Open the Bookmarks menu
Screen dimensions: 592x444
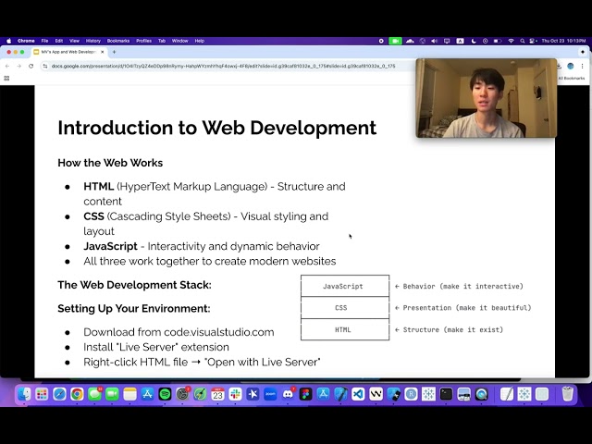pyautogui.click(x=118, y=41)
